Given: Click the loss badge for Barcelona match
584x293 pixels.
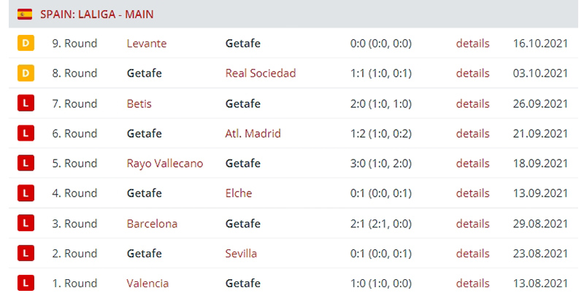Looking at the screenshot, I should [x=26, y=223].
